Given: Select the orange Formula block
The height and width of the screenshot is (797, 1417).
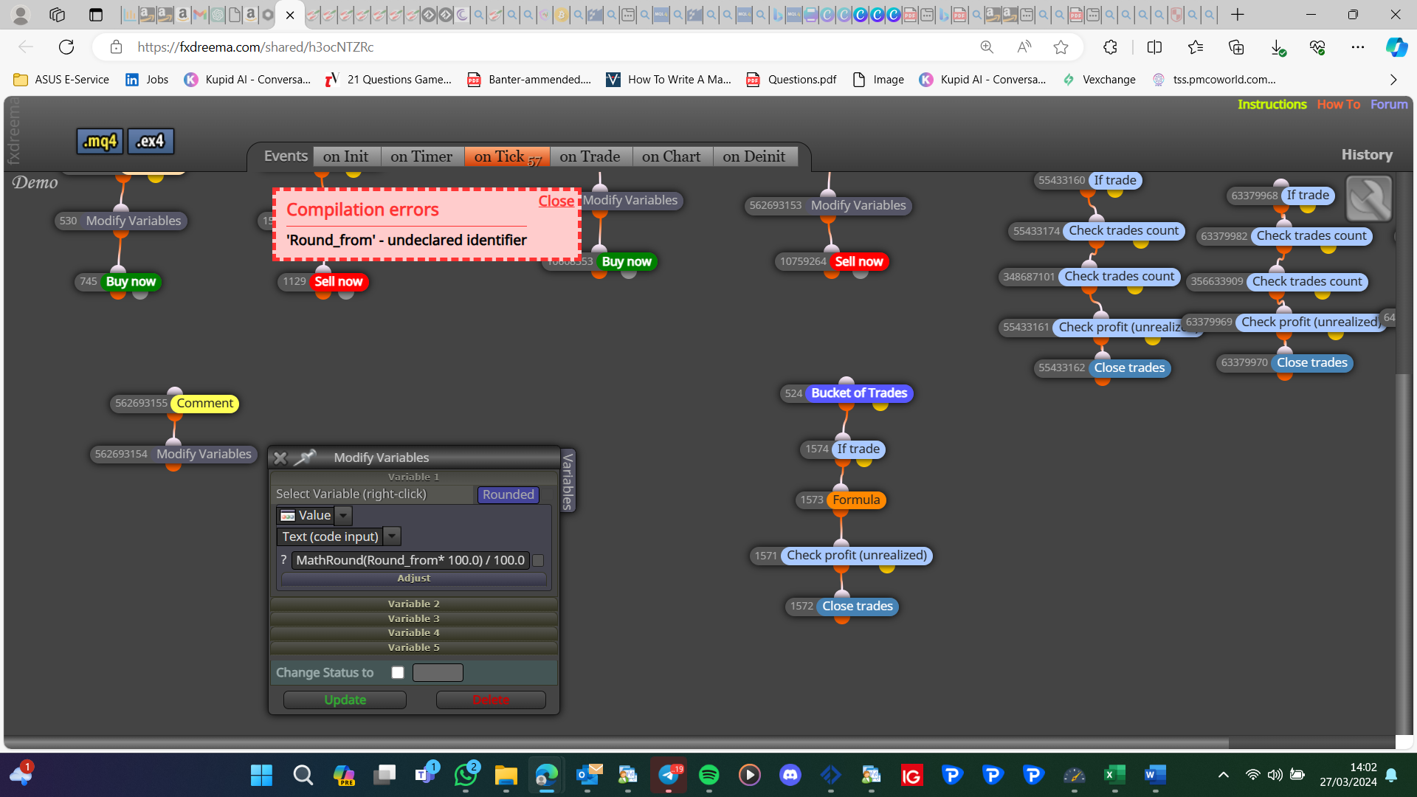Looking at the screenshot, I should [856, 500].
